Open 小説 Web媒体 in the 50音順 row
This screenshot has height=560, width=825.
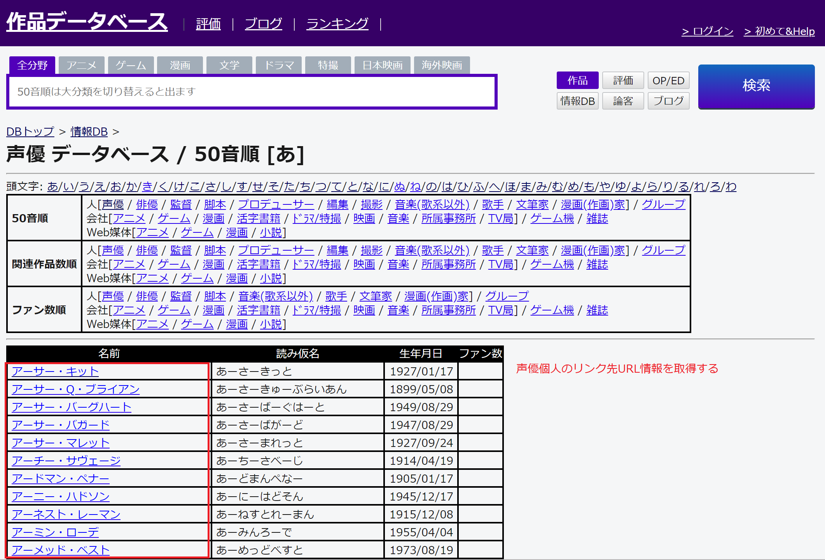click(271, 232)
